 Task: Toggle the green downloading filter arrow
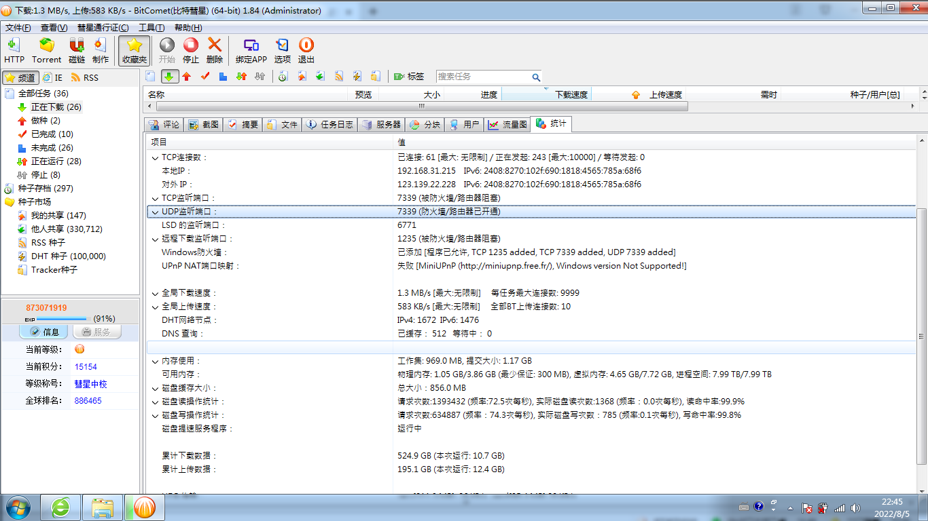coord(168,77)
